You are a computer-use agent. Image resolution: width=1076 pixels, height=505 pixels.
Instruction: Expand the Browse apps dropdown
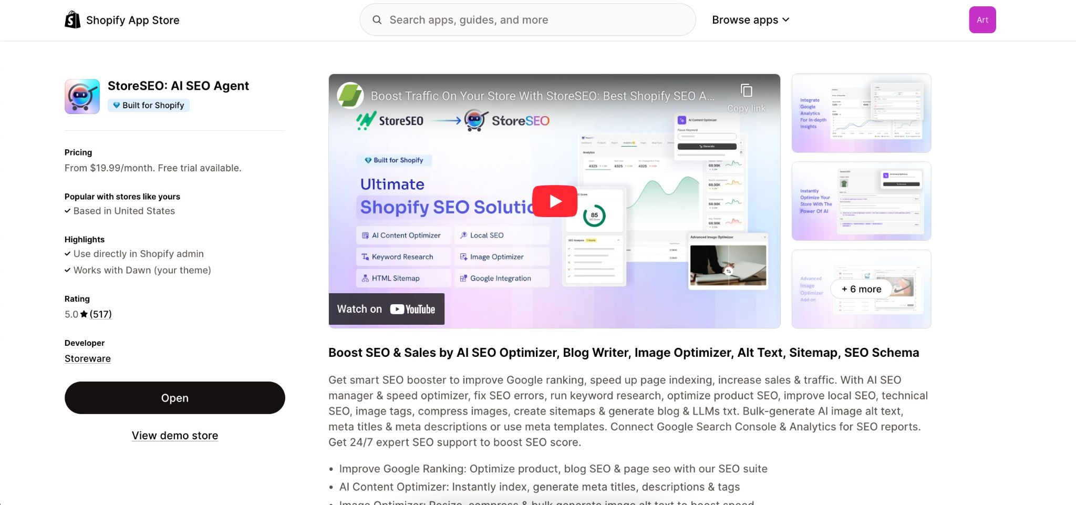click(x=745, y=20)
